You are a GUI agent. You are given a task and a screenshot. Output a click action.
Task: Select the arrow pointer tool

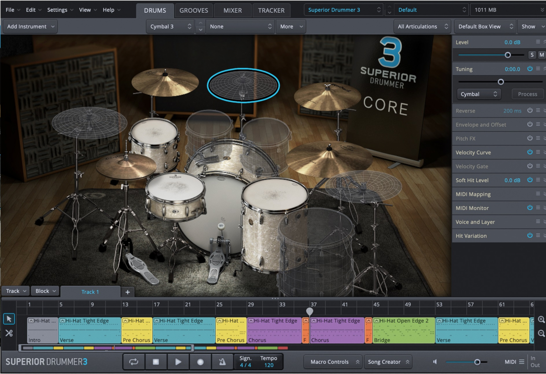point(9,319)
